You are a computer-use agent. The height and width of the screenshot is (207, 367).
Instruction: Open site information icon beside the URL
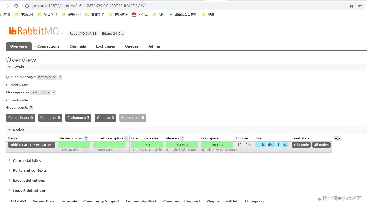pyautogui.click(x=27, y=6)
